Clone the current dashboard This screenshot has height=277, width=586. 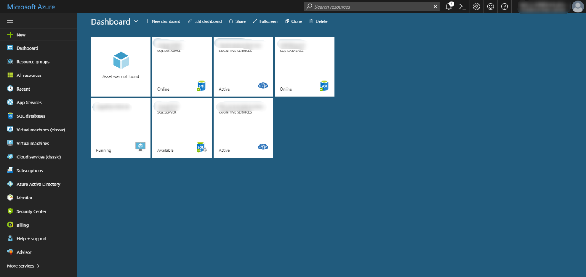pyautogui.click(x=293, y=21)
